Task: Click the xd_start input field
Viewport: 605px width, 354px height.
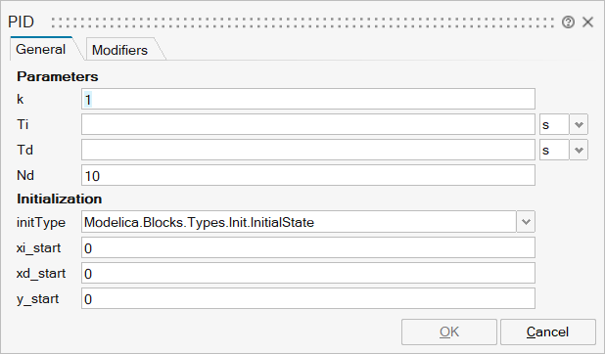Action: (x=308, y=273)
